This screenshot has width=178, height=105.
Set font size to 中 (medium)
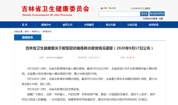tap(131, 58)
